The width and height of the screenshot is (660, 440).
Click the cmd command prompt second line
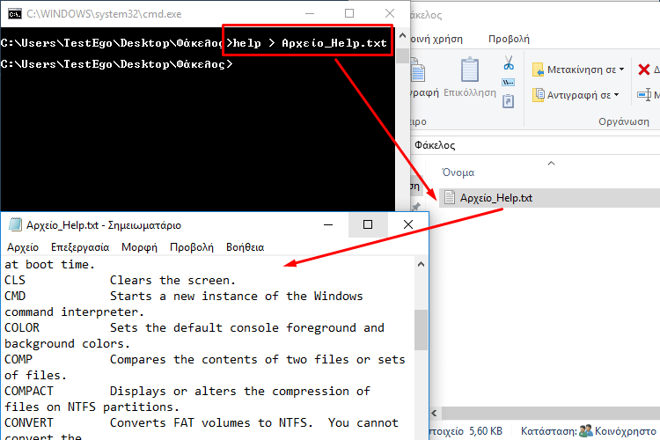pyautogui.click(x=116, y=64)
